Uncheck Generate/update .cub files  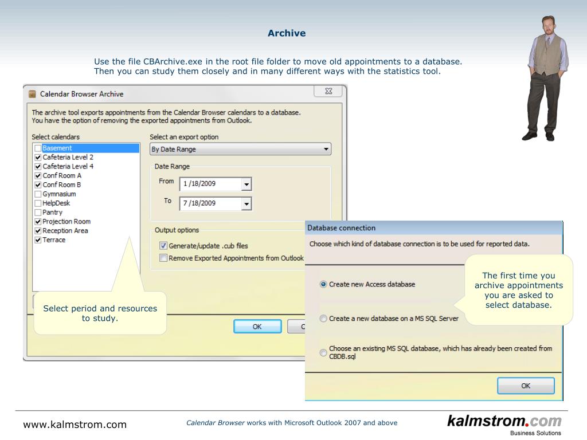163,246
